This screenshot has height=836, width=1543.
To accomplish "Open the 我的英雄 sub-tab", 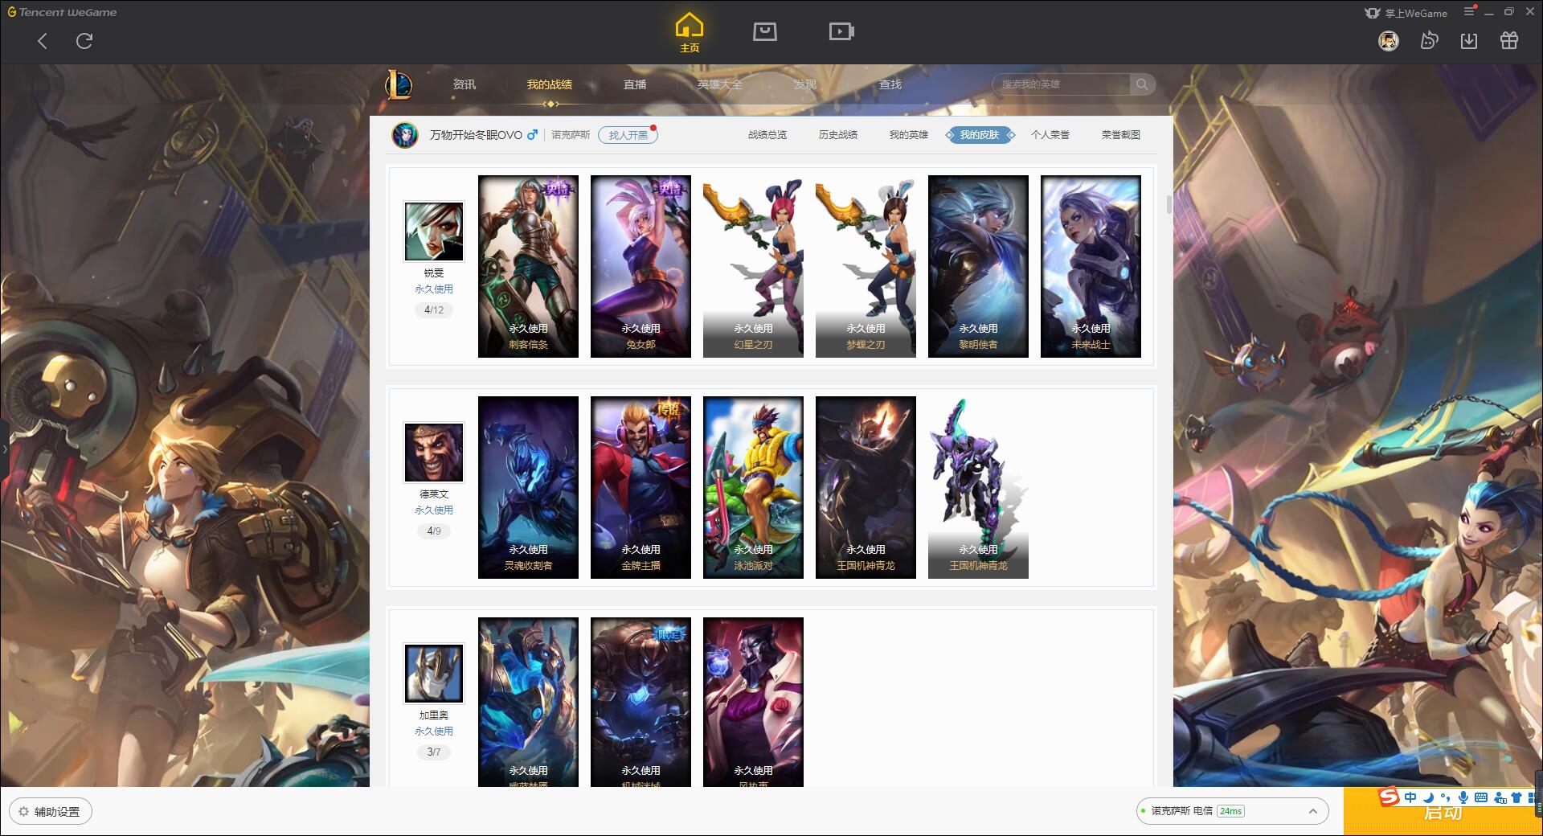I will pos(909,135).
